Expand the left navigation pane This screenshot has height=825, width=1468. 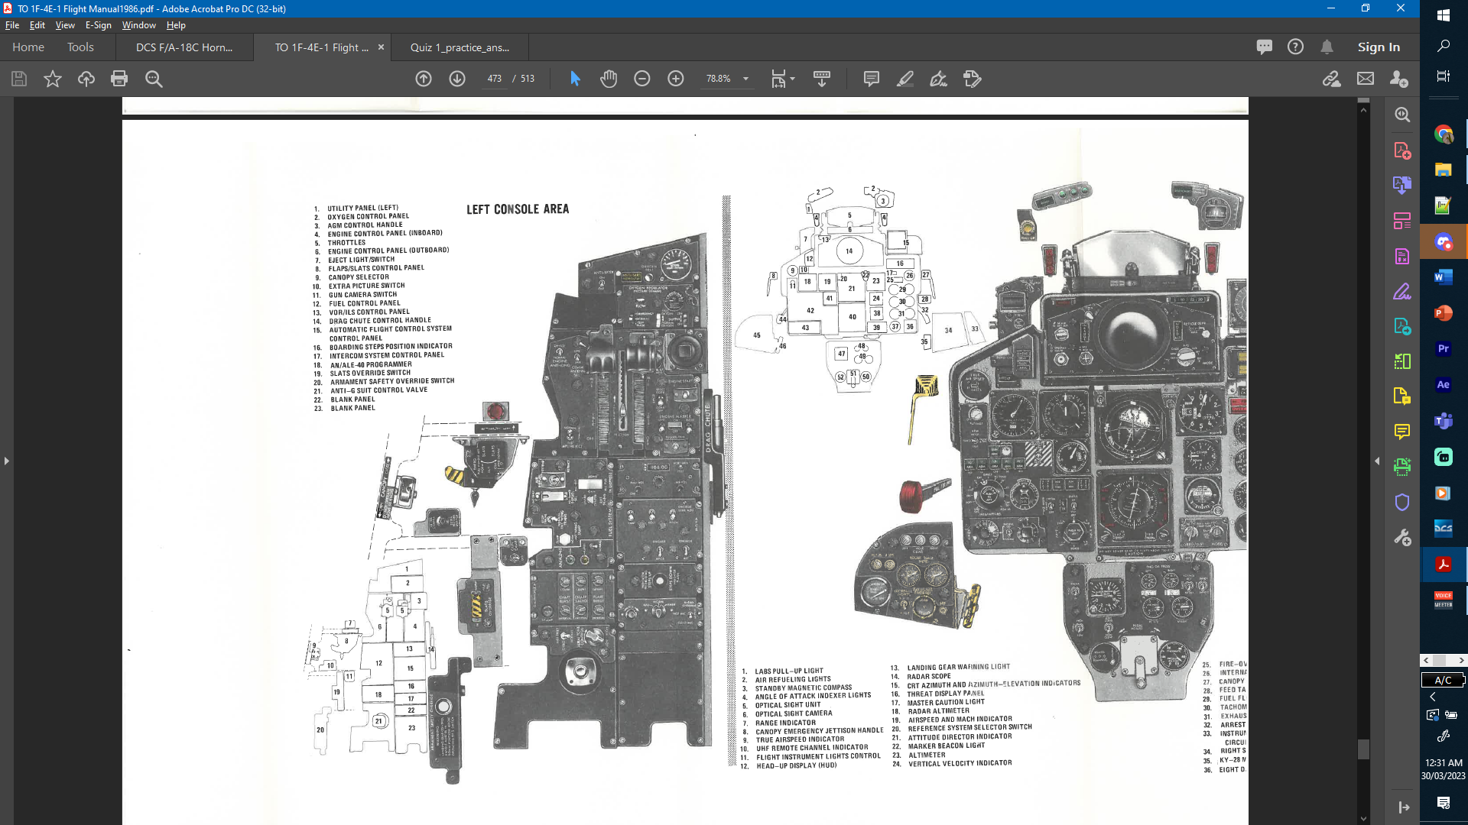click(x=6, y=461)
